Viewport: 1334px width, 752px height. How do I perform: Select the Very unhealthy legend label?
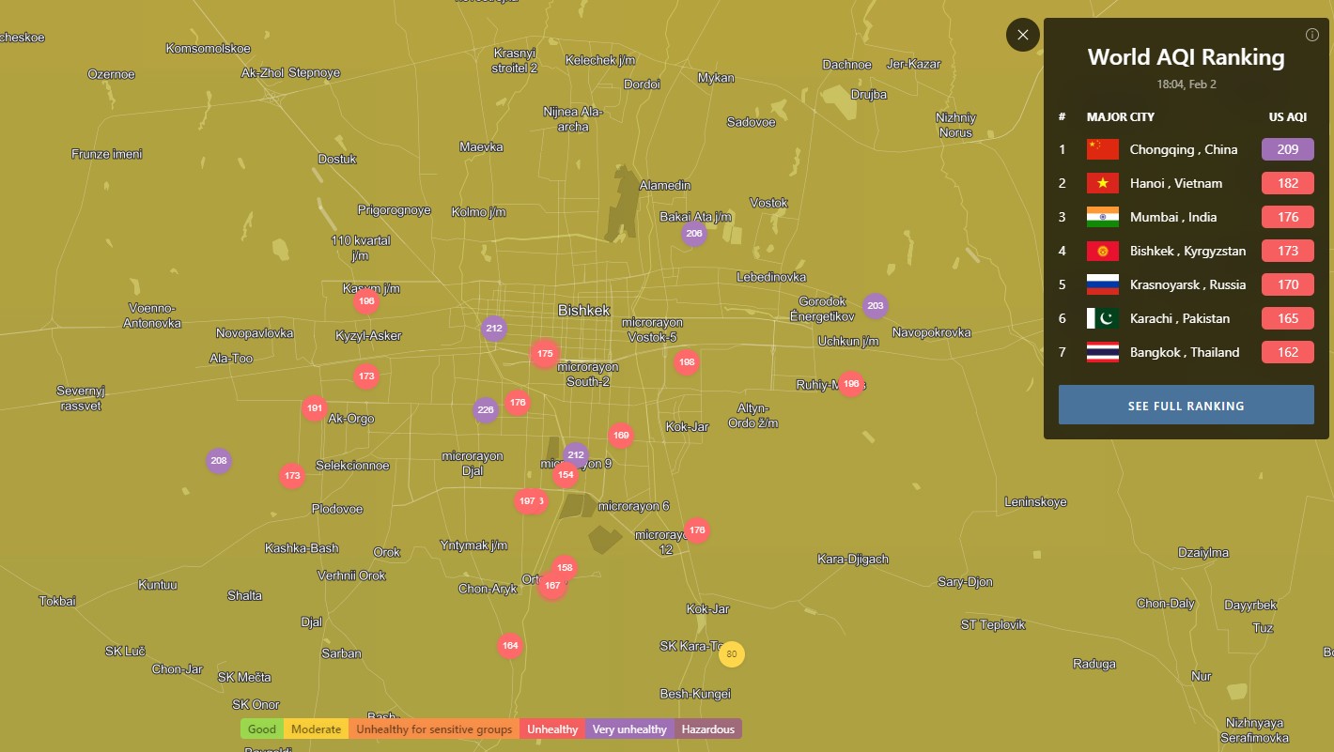(628, 729)
